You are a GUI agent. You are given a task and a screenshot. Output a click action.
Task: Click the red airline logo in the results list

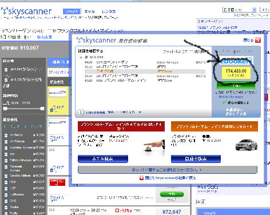[x=57, y=182]
